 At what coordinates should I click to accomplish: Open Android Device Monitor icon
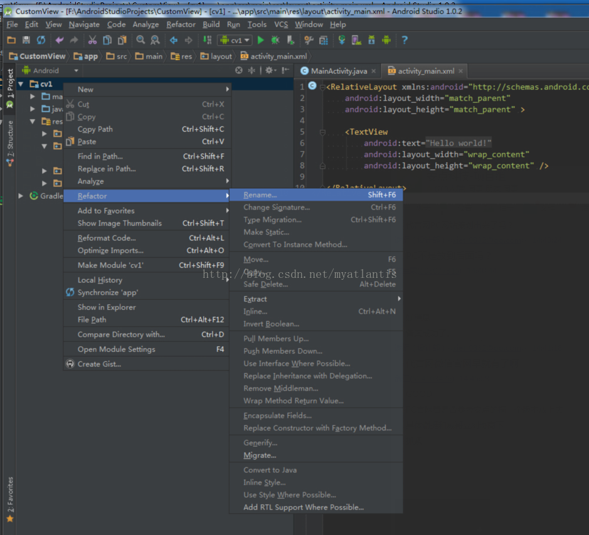coord(386,40)
